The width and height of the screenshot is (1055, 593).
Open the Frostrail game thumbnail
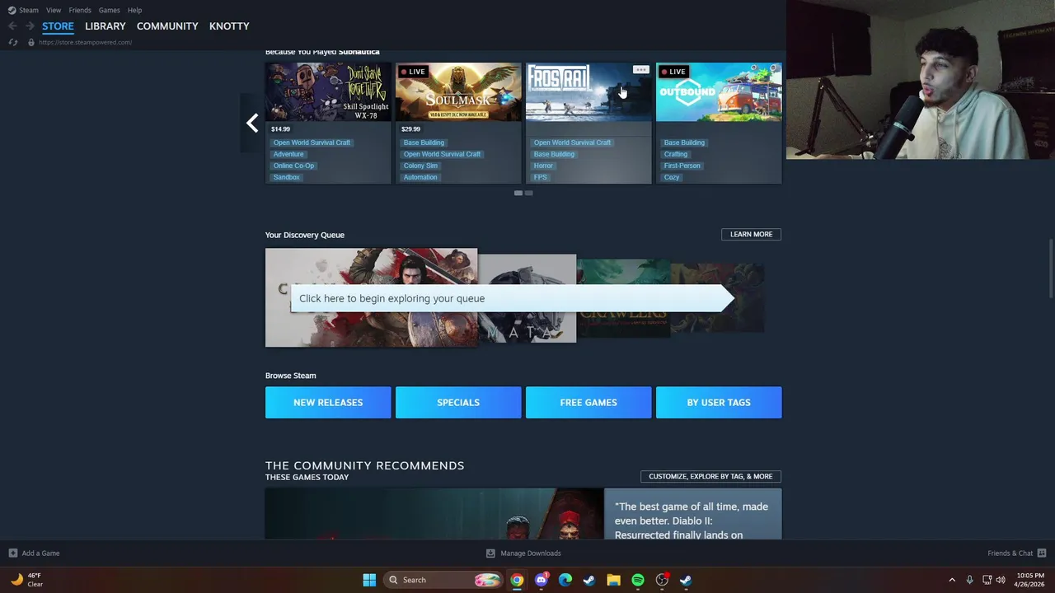588,92
